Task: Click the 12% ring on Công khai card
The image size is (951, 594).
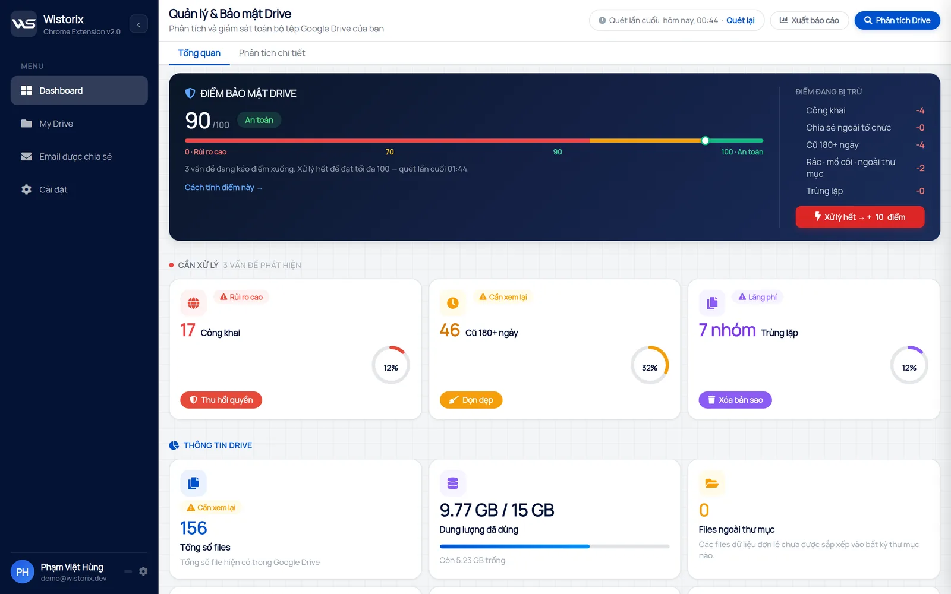Action: pyautogui.click(x=391, y=365)
